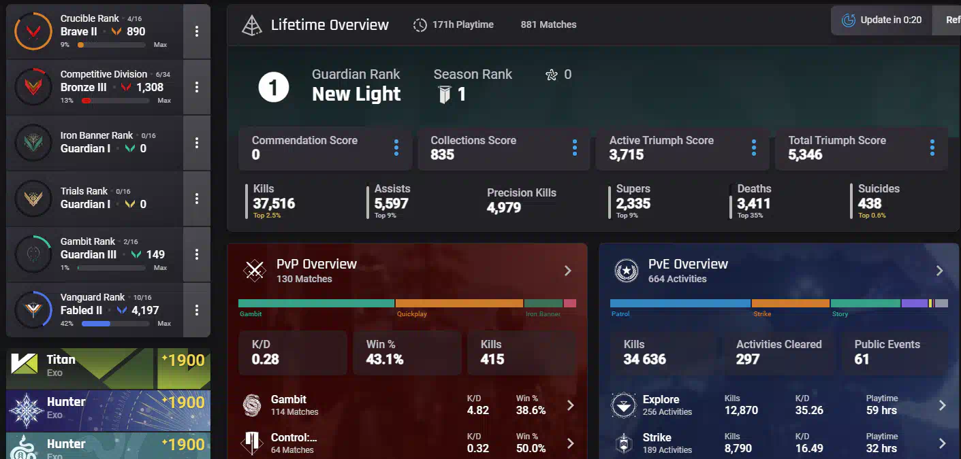Screen dimensions: 961x459
Task: Click the Lifetime Overview pyramid icon
Action: click(x=252, y=25)
